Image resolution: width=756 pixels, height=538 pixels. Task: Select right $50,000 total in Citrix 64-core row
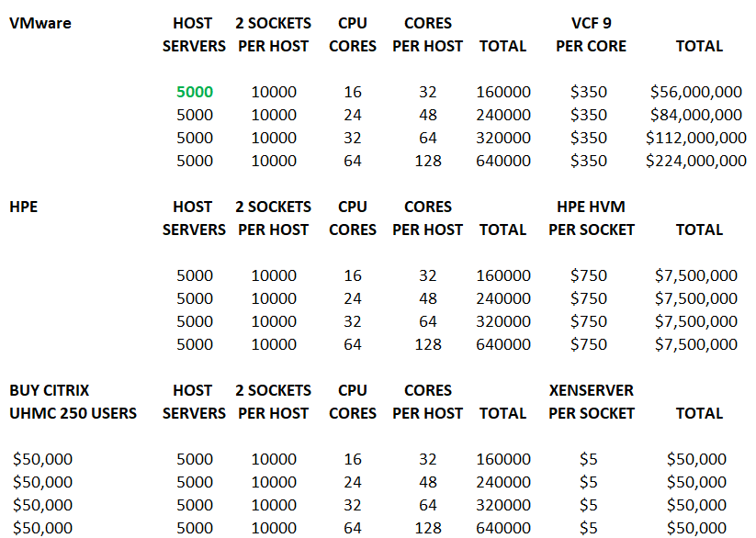tap(696, 528)
